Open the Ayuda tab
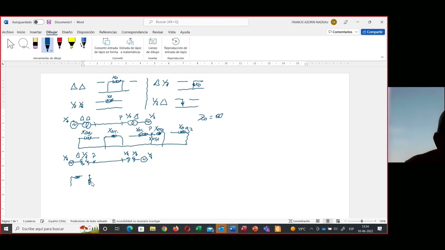This screenshot has height=250, width=445. (185, 32)
